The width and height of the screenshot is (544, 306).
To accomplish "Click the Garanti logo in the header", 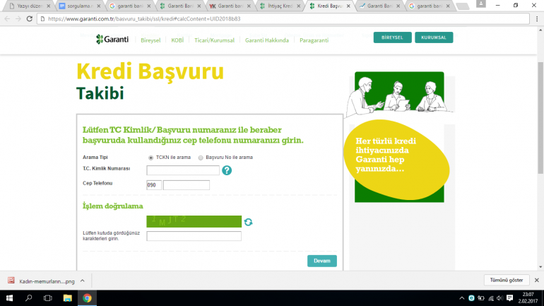I will [112, 40].
